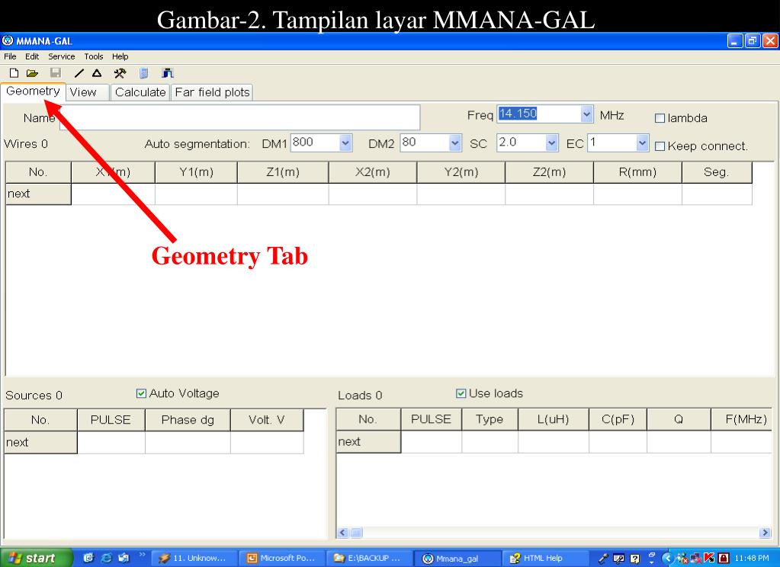Open the Tools menu
The width and height of the screenshot is (780, 567).
point(94,56)
